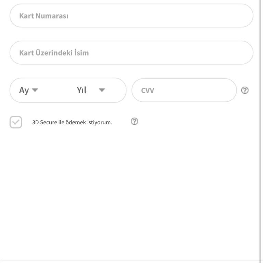Select the 'Kart Üzerindeki İsim' placeholder text

[x=54, y=53]
